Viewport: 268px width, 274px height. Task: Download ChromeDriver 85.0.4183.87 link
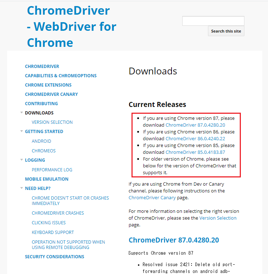coord(195,152)
